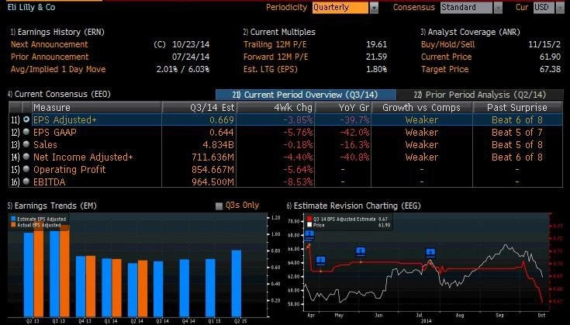Screen dimensions: 570x325
Task: Click Forward 12M P/E value 21.59
Action: point(377,57)
